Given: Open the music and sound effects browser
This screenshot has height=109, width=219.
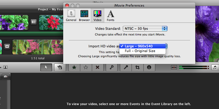Looking at the screenshot, I should 215,68.
